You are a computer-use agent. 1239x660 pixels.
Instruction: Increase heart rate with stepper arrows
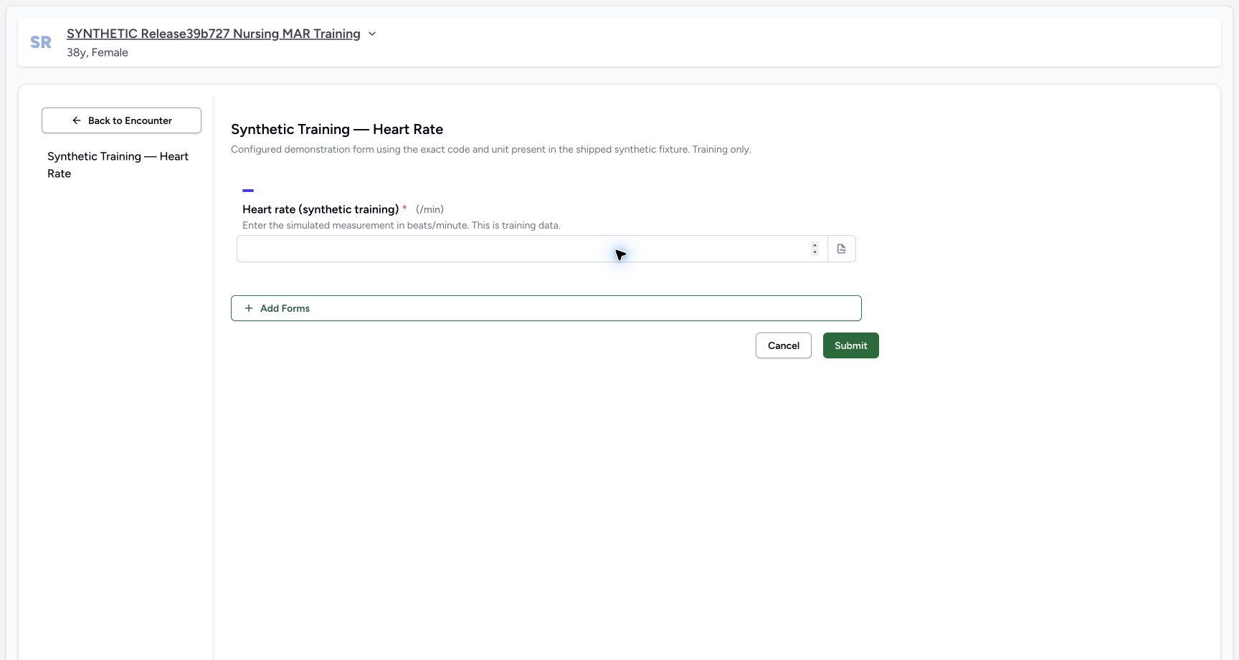815,245
